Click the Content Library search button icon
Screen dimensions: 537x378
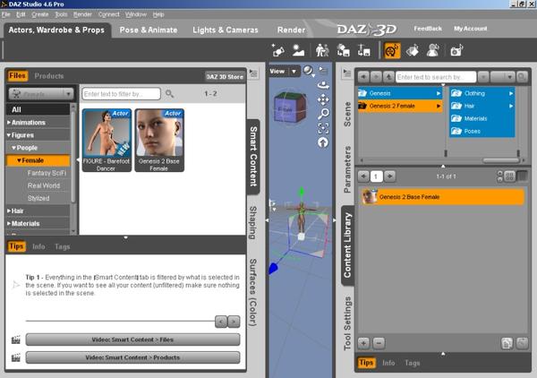pyautogui.click(x=522, y=77)
